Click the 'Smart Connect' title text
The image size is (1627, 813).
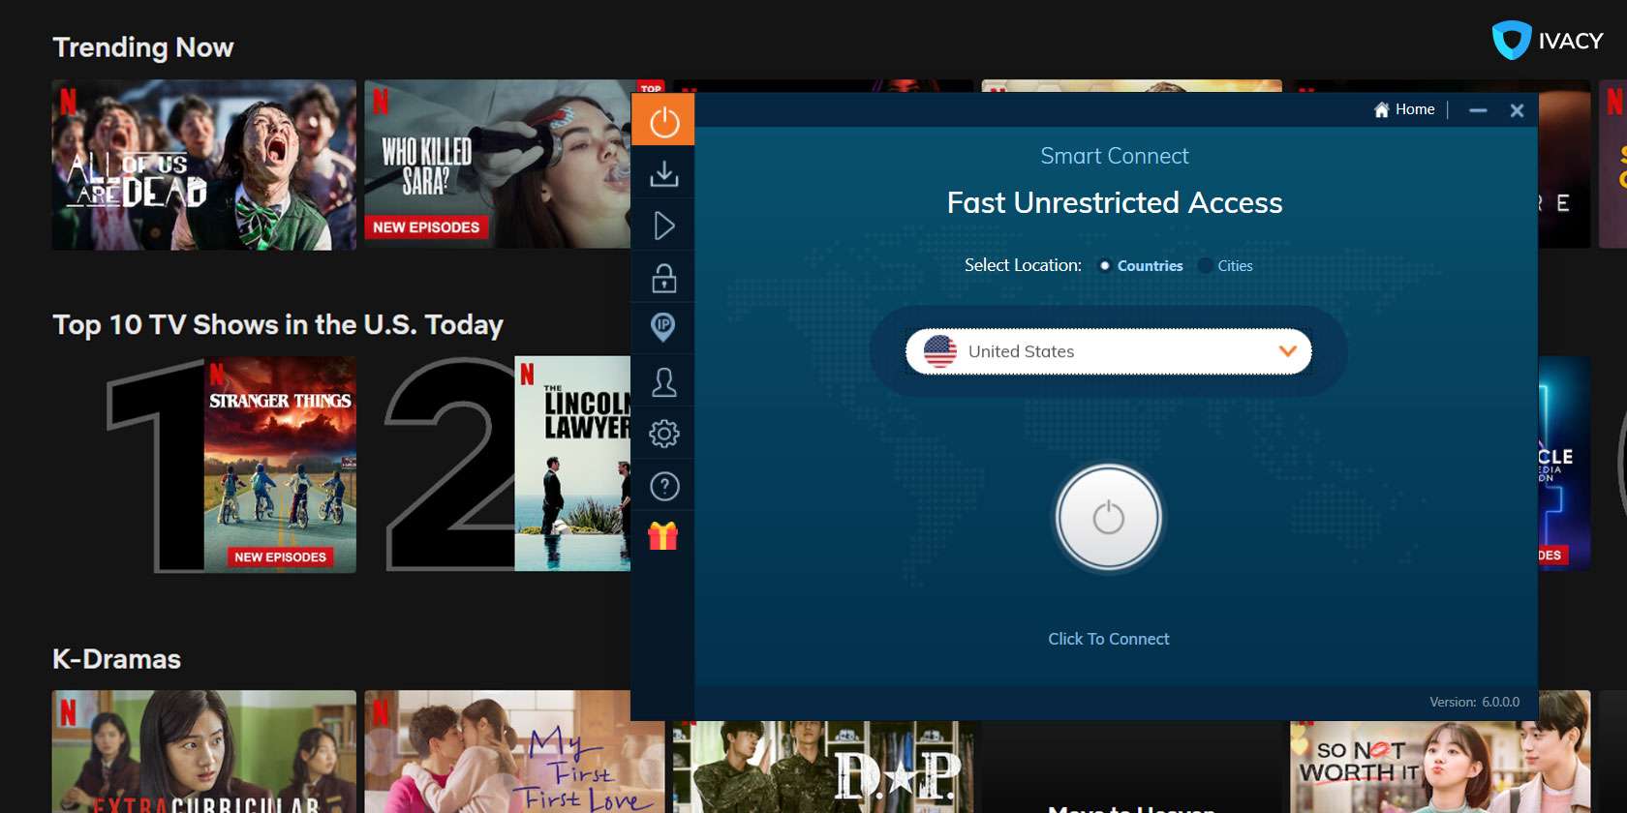(x=1114, y=156)
